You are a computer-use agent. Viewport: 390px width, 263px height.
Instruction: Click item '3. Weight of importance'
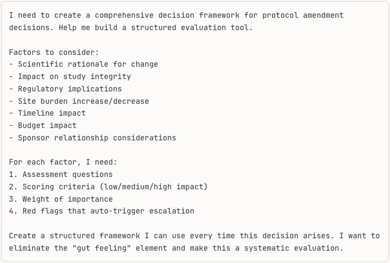click(x=61, y=199)
